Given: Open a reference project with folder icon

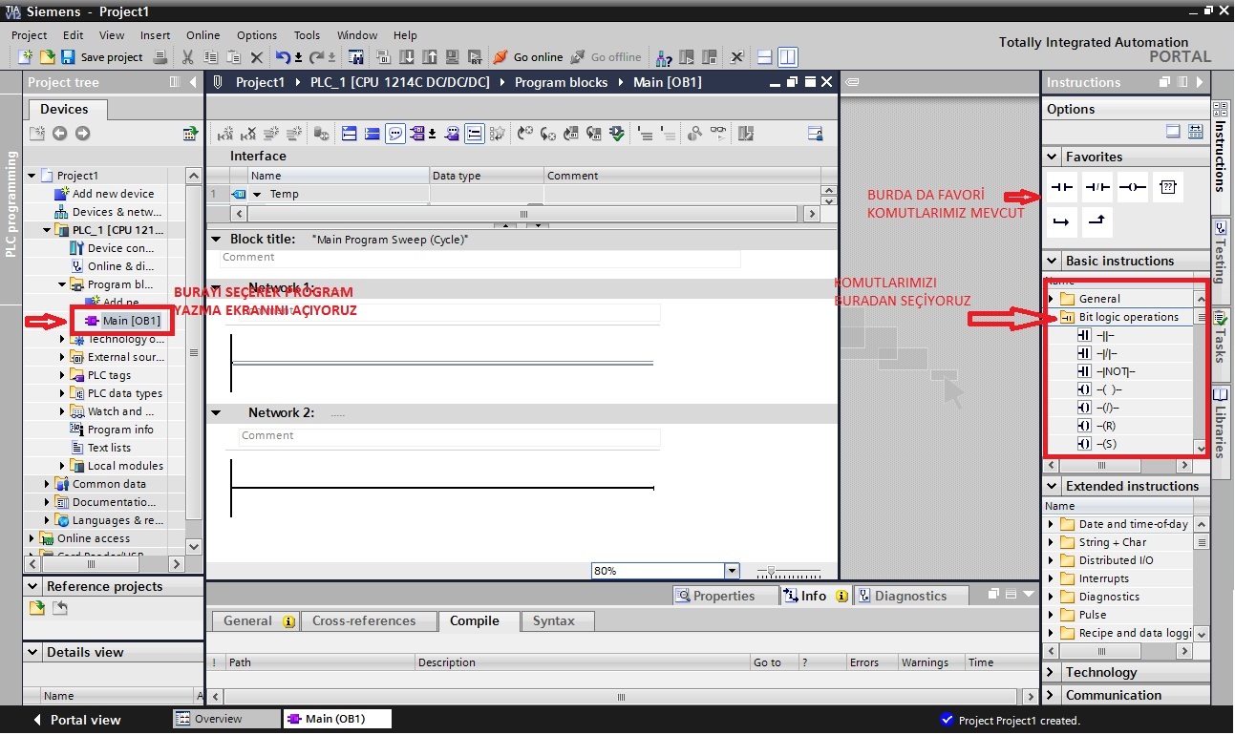Looking at the screenshot, I should pyautogui.click(x=37, y=608).
